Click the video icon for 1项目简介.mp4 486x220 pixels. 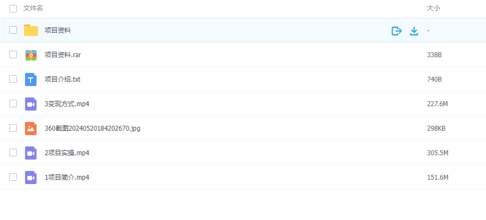click(31, 178)
